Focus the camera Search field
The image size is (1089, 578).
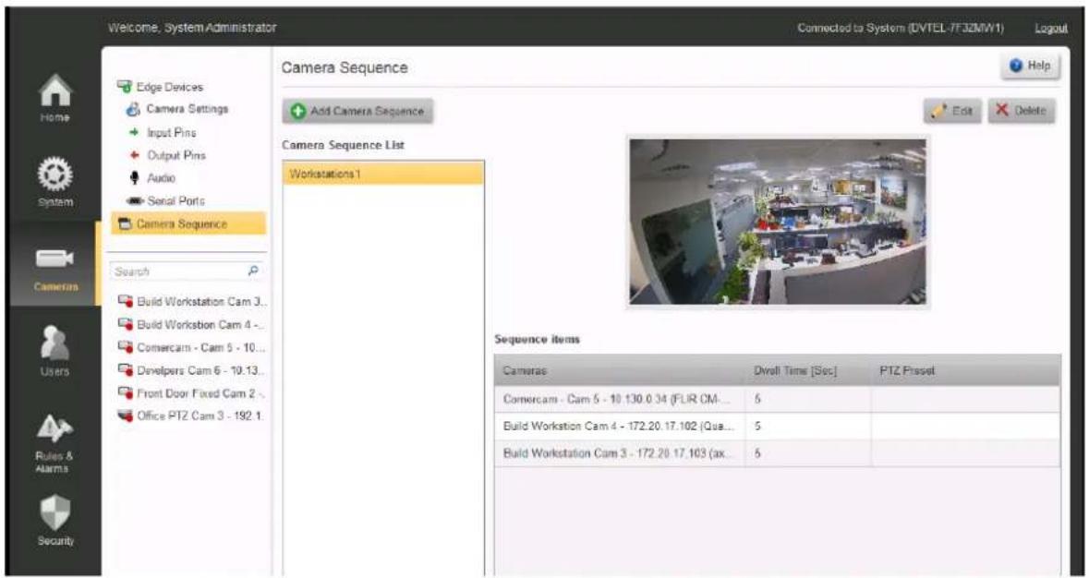(x=188, y=271)
